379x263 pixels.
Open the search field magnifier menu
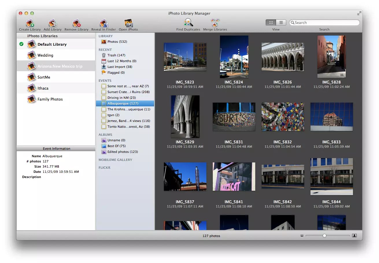pos(293,23)
